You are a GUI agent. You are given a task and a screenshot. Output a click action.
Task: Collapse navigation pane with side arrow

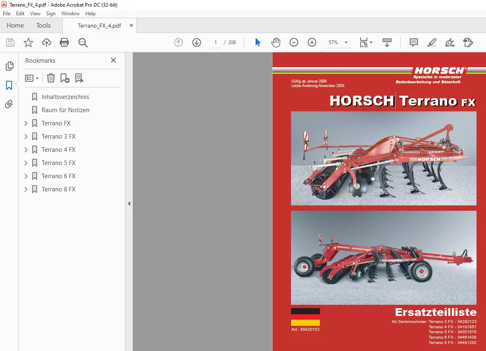tap(129, 204)
